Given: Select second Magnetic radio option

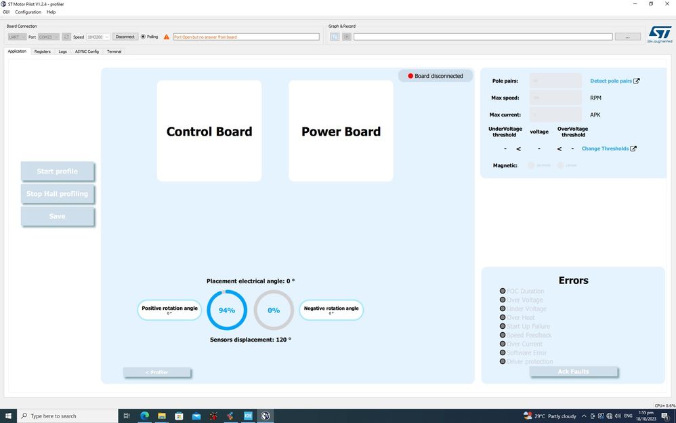Looking at the screenshot, I should tap(560, 165).
